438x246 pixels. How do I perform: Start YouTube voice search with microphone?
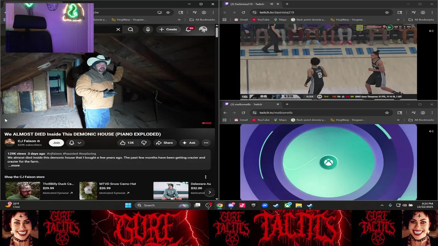pyautogui.click(x=148, y=29)
